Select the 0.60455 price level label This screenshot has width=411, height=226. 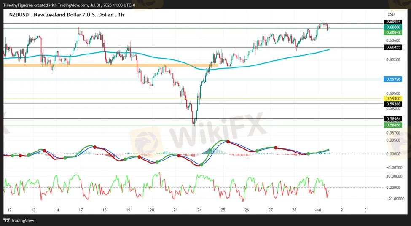pos(392,47)
